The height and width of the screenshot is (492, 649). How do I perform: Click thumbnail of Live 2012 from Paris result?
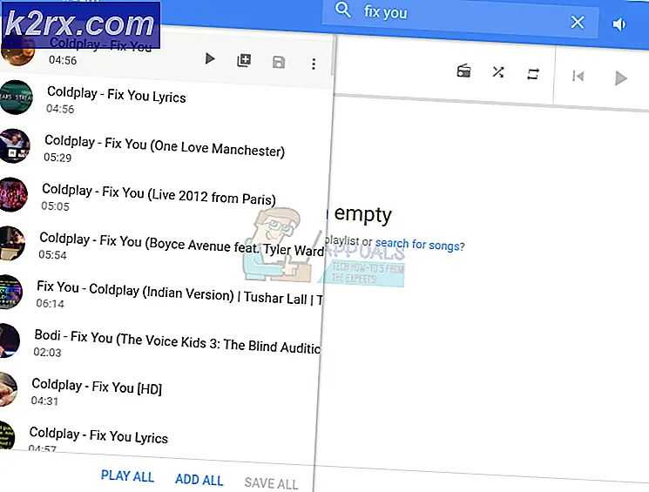click(x=12, y=194)
